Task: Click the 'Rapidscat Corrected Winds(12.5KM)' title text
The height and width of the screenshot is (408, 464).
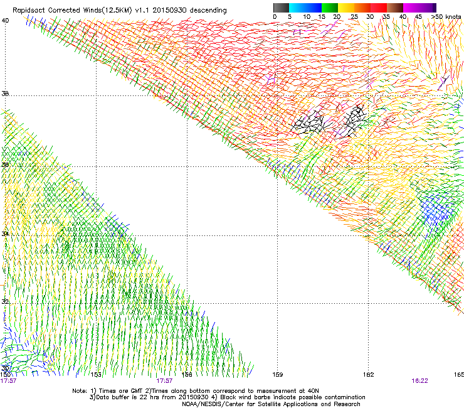Action: [72, 11]
